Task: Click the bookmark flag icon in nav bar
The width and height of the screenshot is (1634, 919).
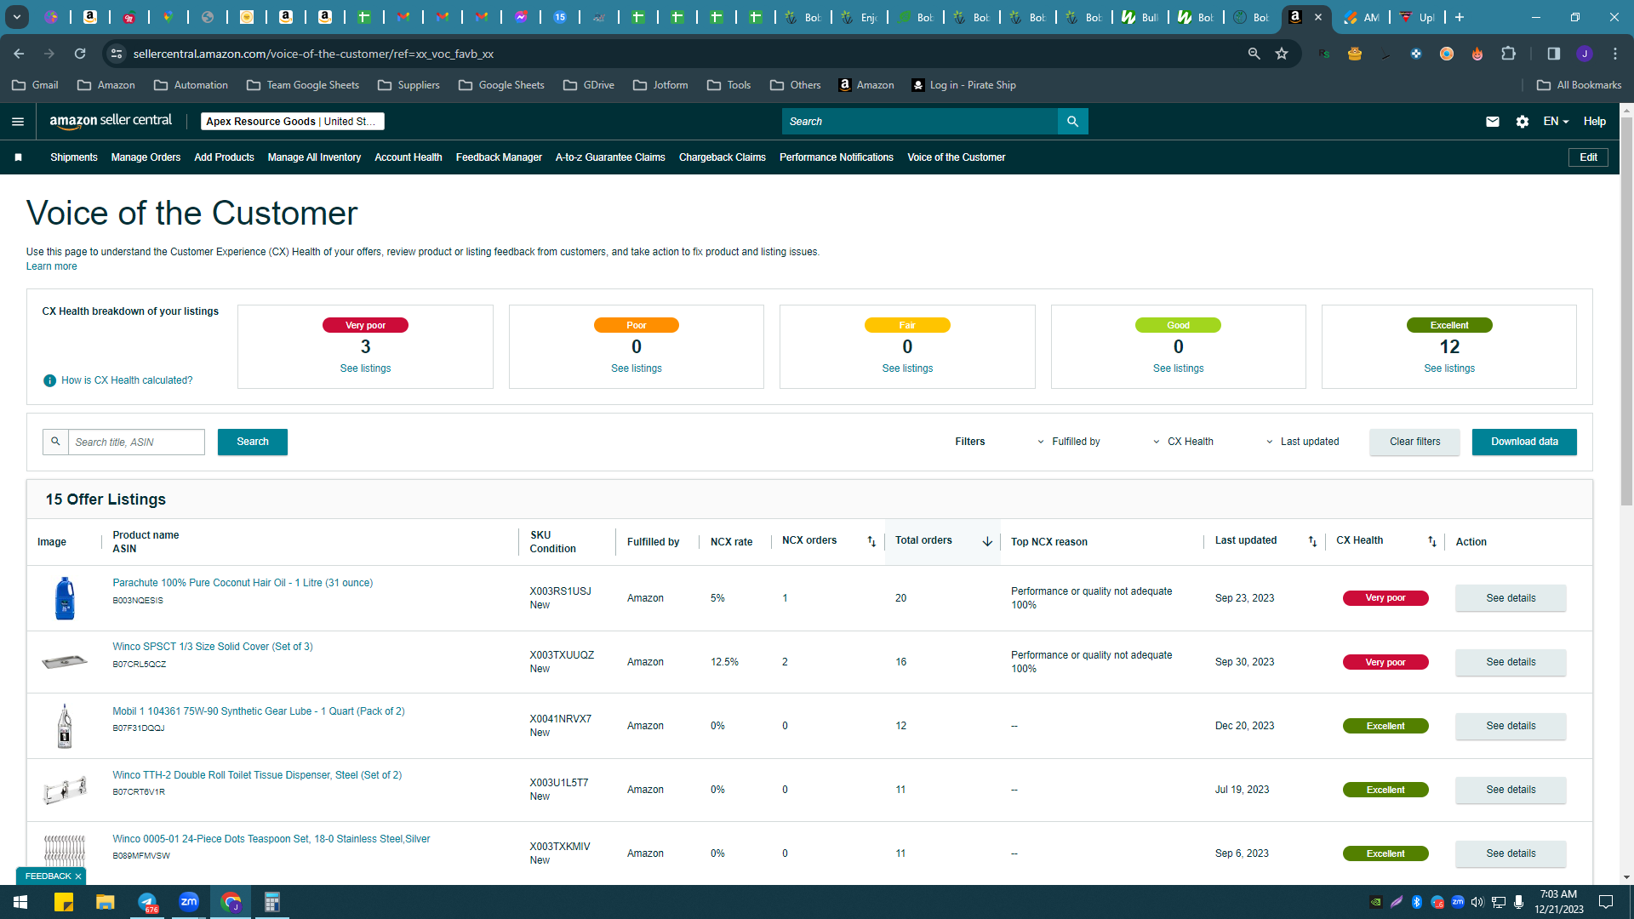Action: pos(18,157)
